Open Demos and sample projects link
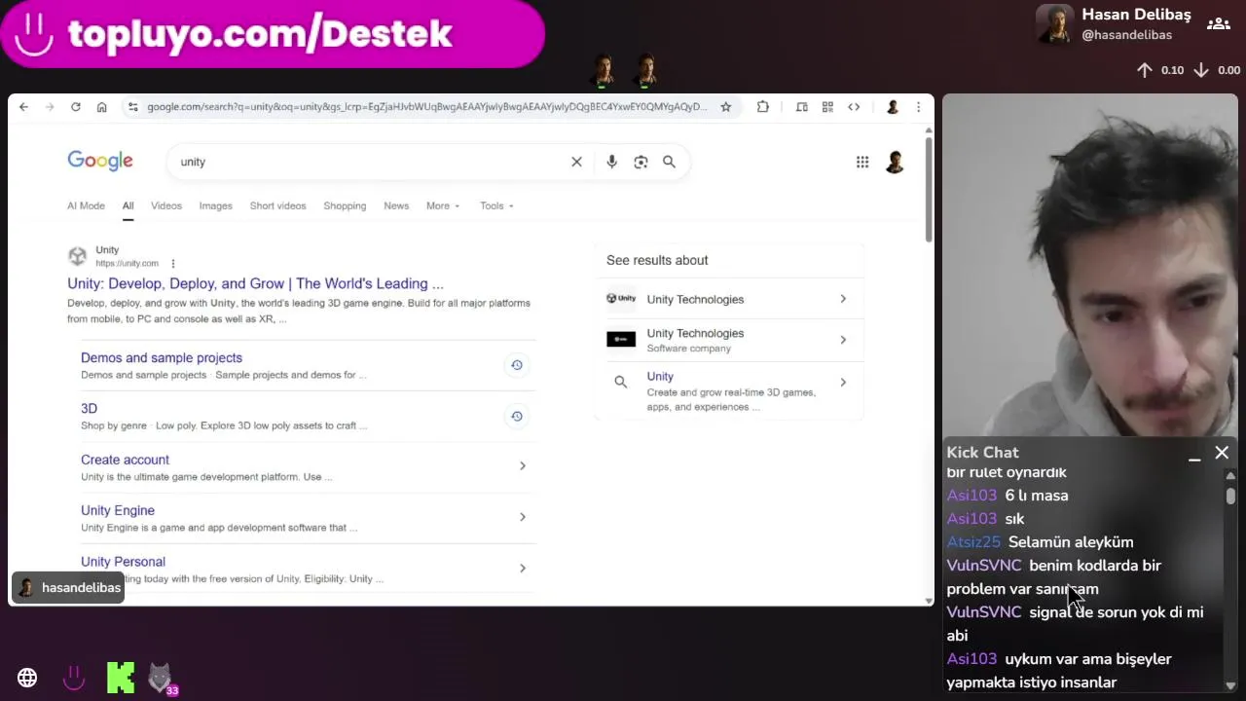 [x=162, y=358]
